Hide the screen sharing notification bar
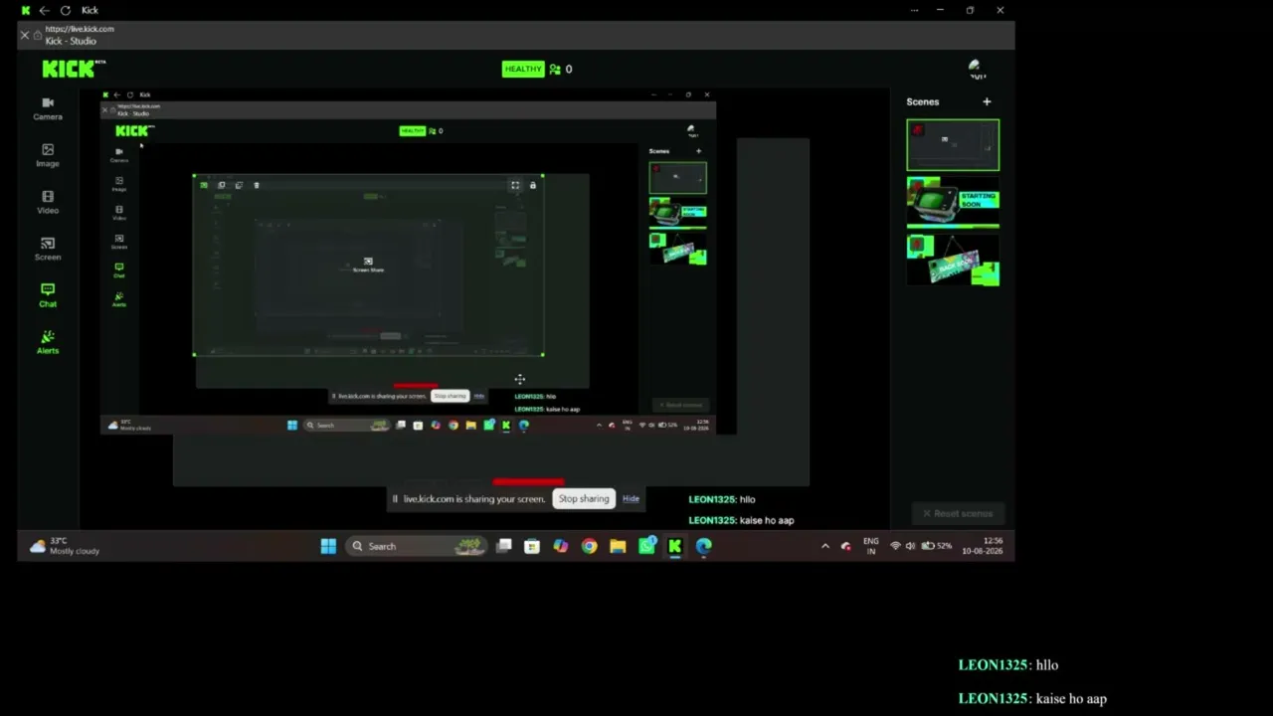The image size is (1273, 716). tap(631, 499)
